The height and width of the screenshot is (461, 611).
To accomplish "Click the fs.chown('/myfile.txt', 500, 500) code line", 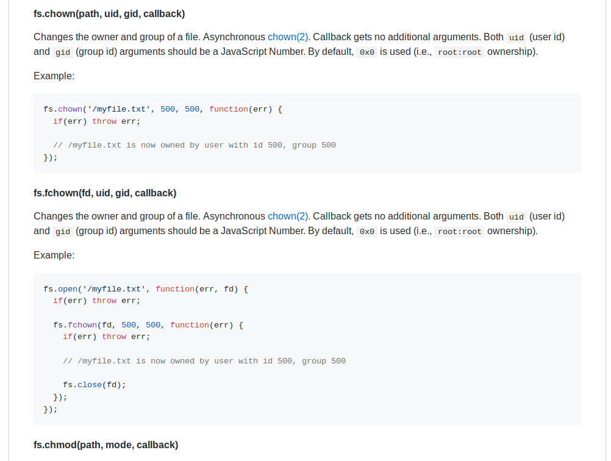I will (163, 109).
